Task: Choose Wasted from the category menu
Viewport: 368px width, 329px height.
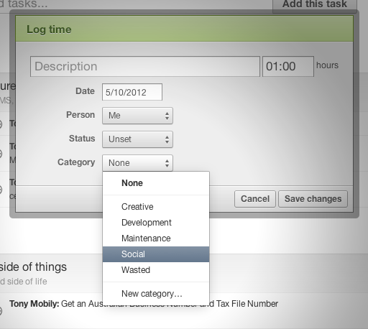Action: (156, 270)
